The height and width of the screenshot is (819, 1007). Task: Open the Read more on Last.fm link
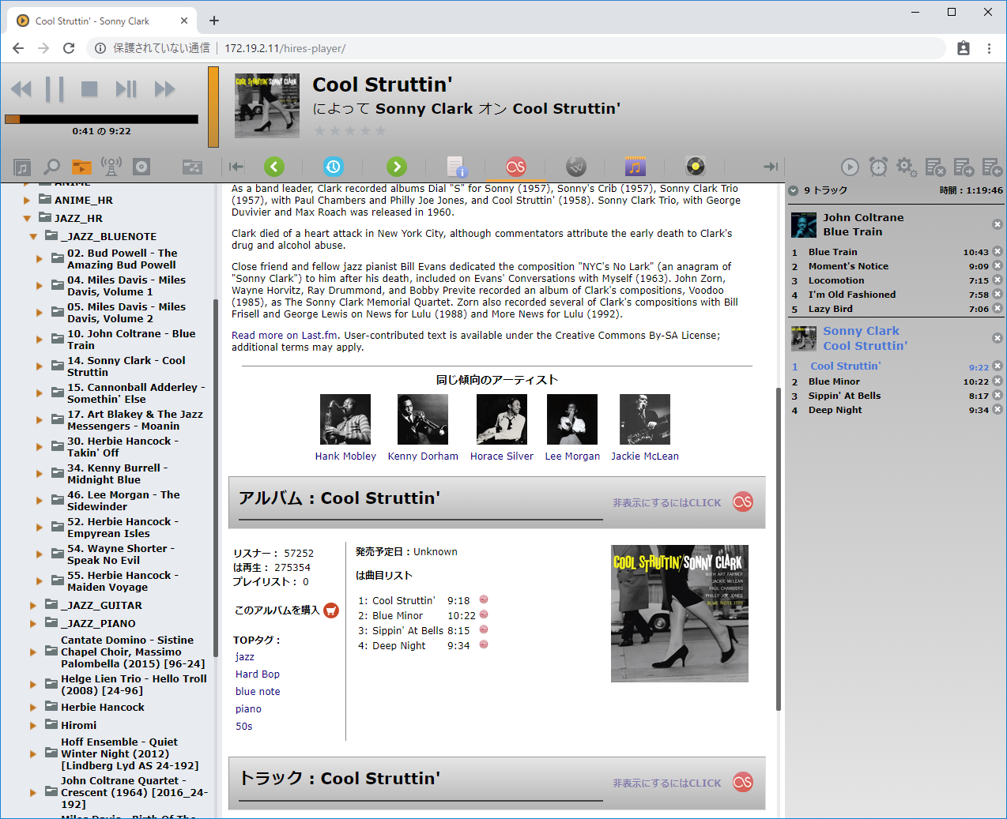pos(285,336)
